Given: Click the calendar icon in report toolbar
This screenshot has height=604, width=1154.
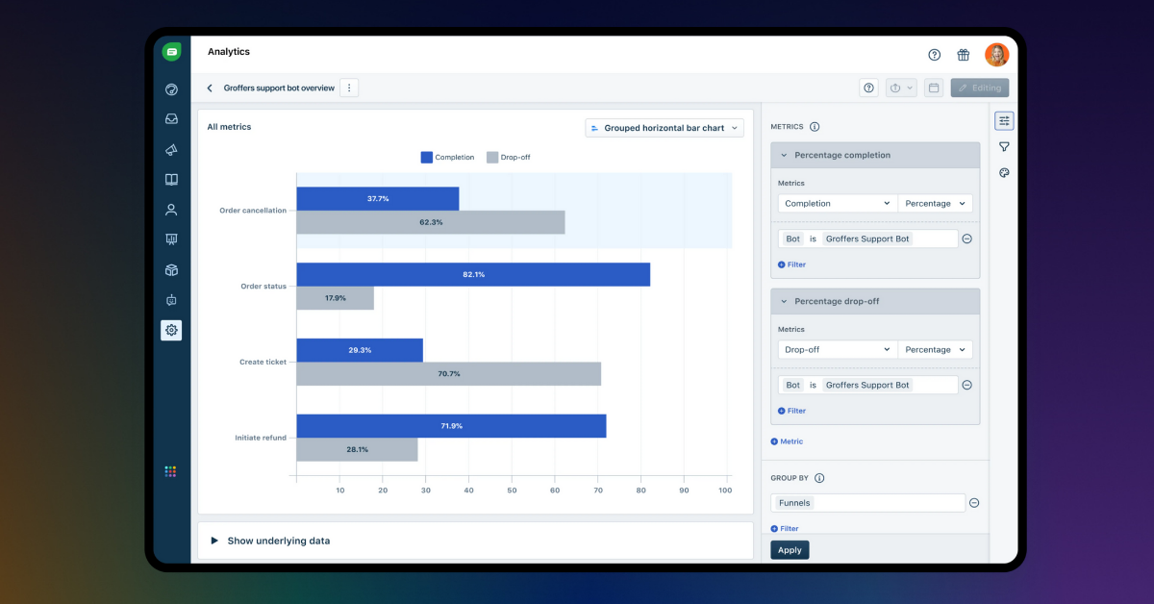Looking at the screenshot, I should [x=933, y=88].
